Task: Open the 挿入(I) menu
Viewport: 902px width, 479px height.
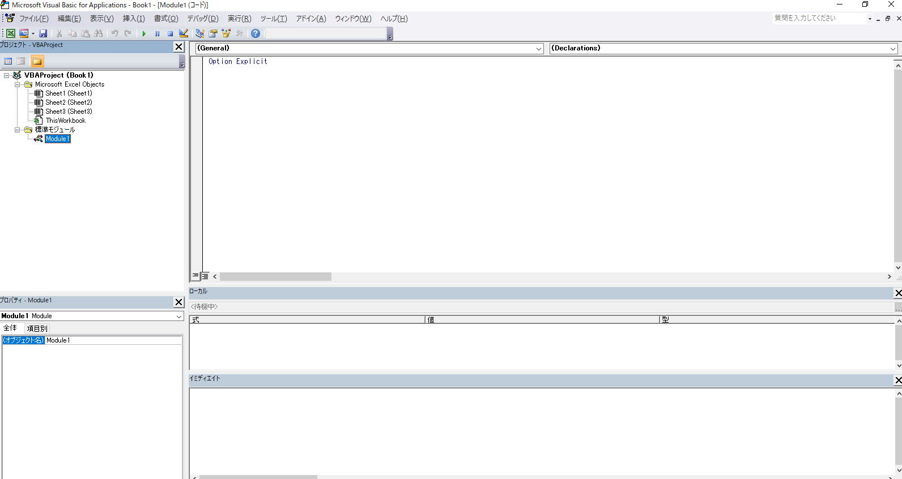Action: tap(134, 19)
